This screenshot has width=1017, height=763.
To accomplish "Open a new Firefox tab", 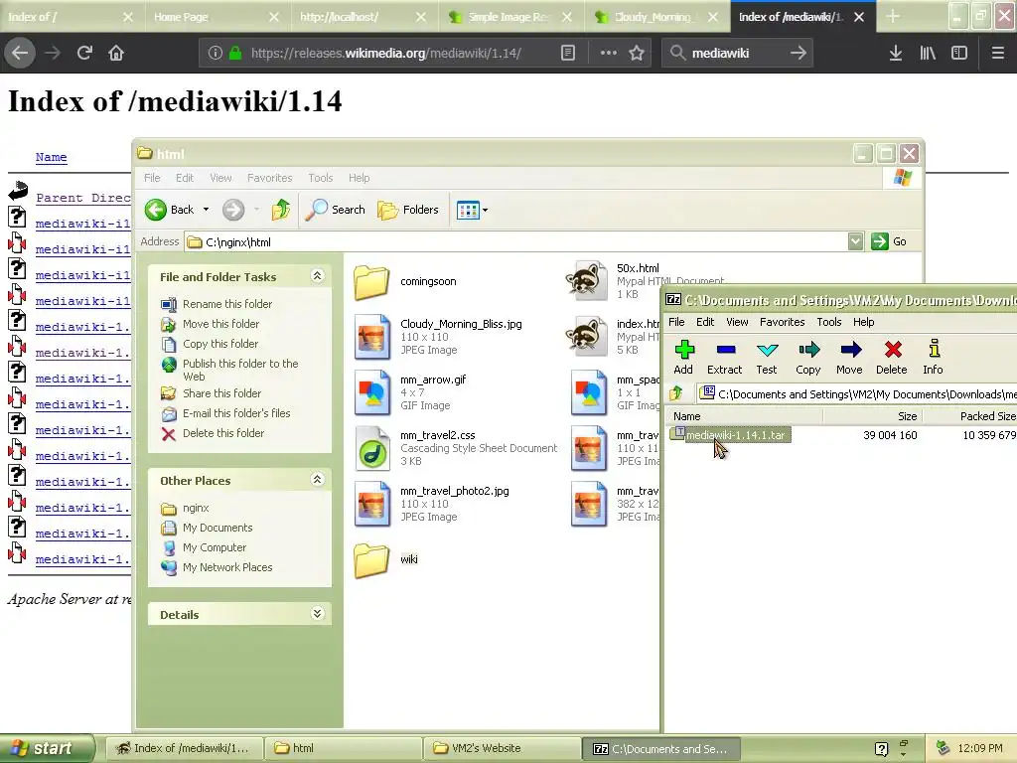I will (x=893, y=17).
